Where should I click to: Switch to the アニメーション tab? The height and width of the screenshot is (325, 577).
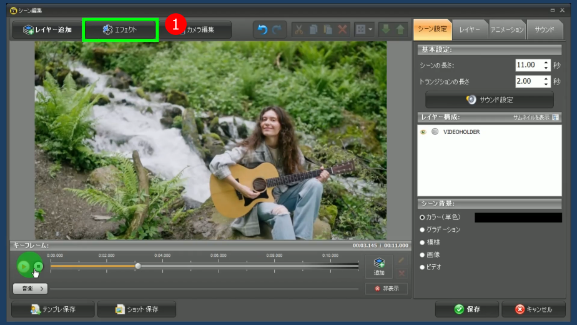pyautogui.click(x=506, y=29)
